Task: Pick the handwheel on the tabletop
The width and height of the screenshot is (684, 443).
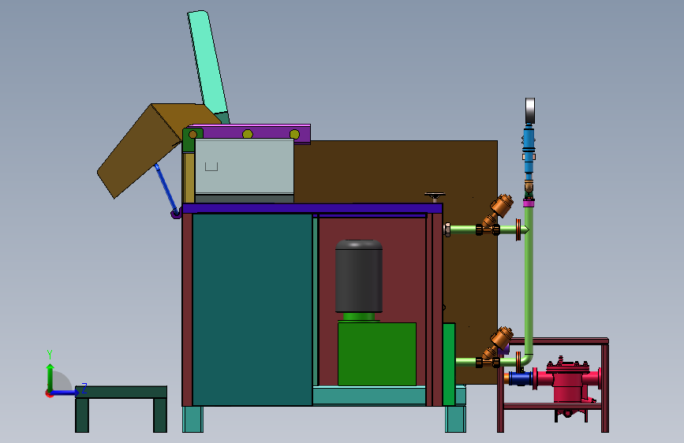Action: tap(435, 196)
